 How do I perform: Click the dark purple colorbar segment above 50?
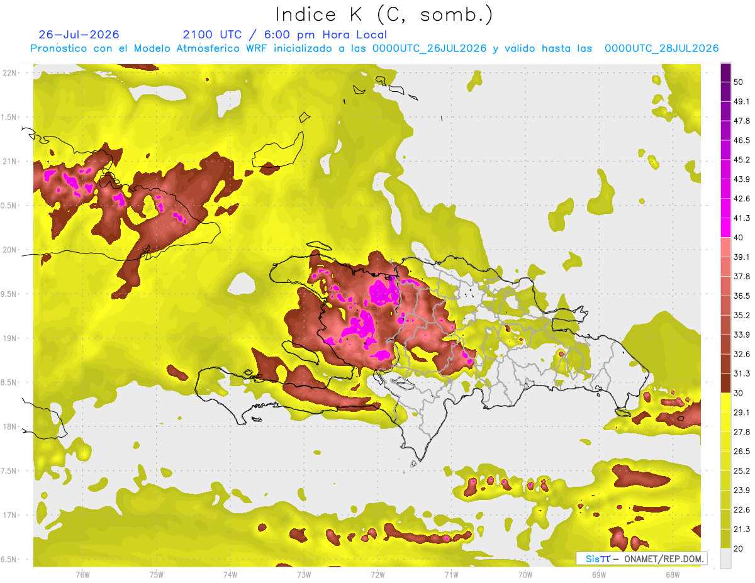726,73
